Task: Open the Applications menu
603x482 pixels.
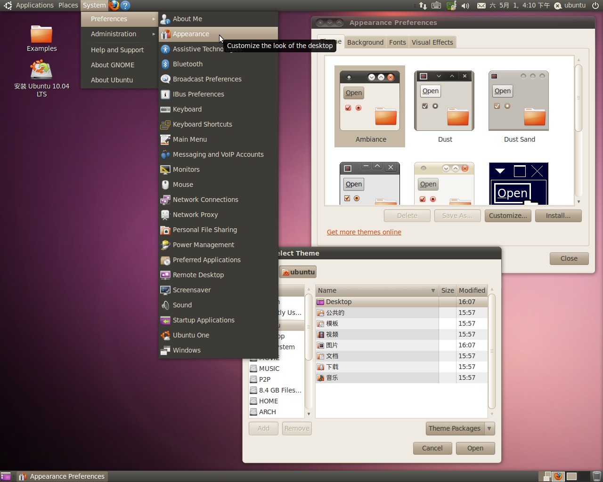Action: coord(34,5)
